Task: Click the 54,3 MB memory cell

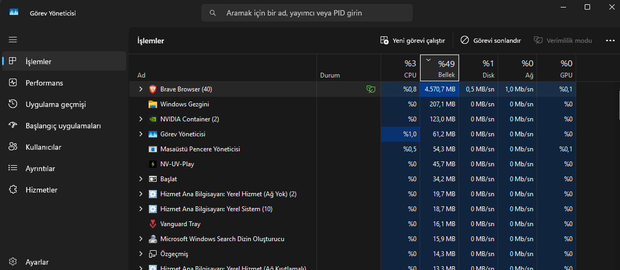Action: pyautogui.click(x=439, y=149)
